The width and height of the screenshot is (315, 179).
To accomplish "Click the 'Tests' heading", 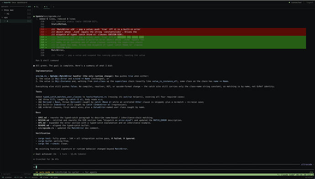I will pyautogui.click(x=39, y=92).
